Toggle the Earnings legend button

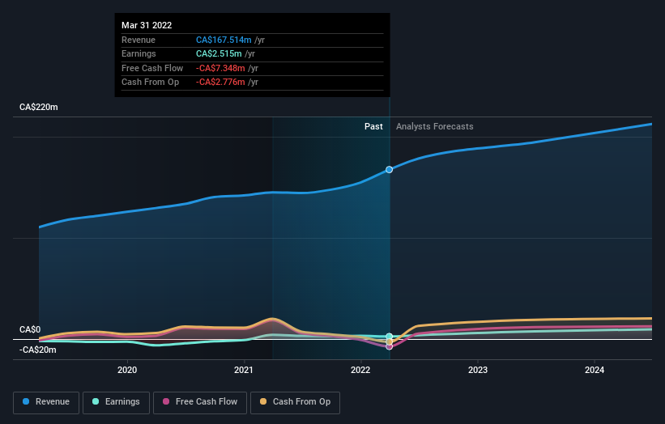click(x=116, y=402)
